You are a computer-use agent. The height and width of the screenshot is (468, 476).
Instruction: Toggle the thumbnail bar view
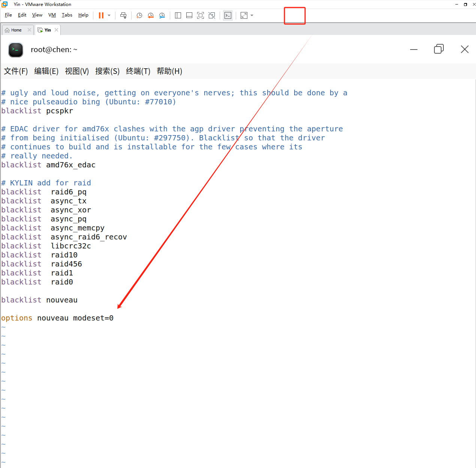189,15
